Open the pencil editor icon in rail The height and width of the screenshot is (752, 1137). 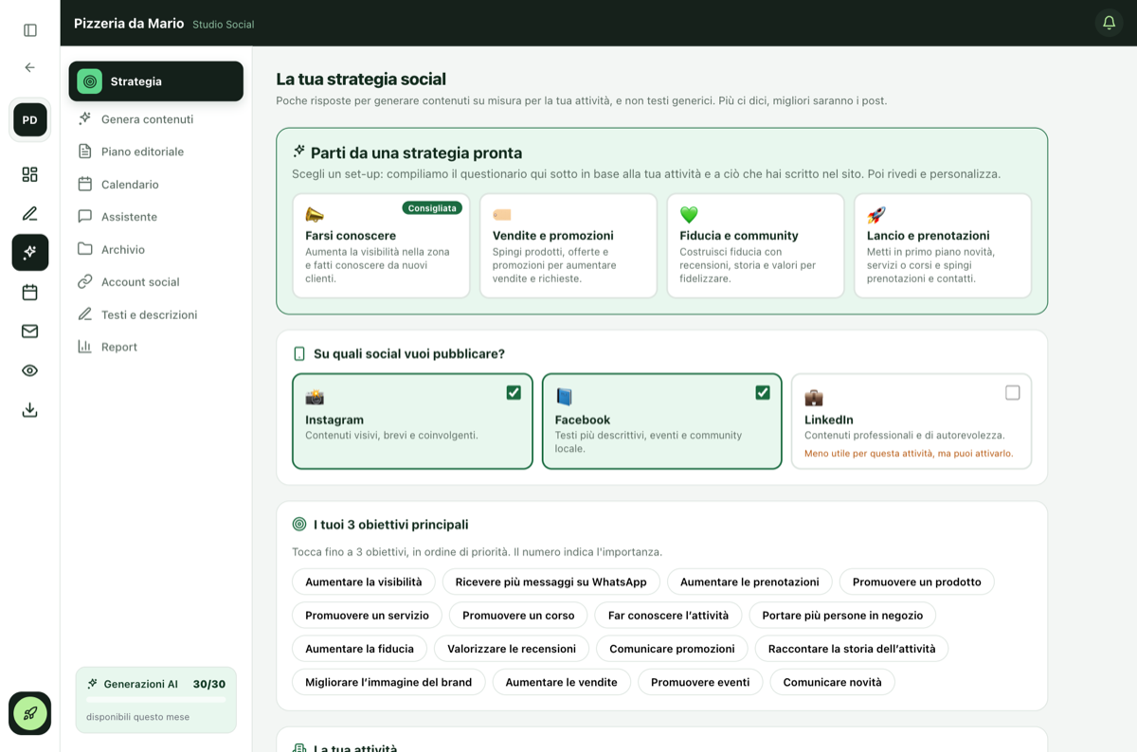[30, 213]
